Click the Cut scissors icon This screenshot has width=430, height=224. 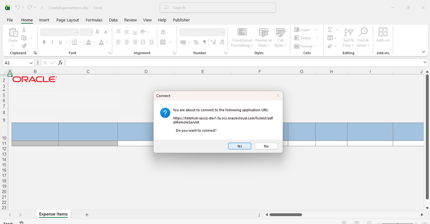(24, 30)
